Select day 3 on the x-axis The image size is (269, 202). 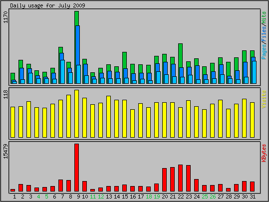30,197
